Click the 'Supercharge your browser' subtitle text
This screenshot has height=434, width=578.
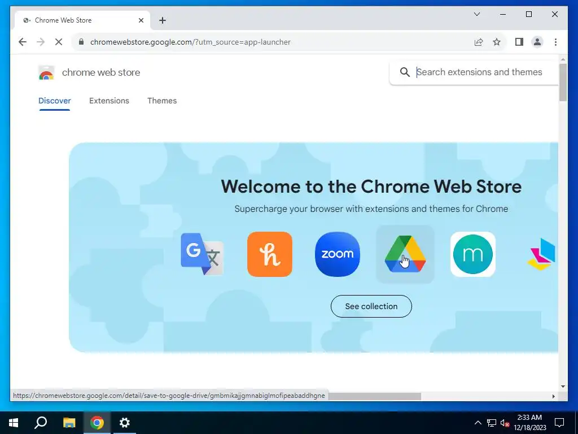371,209
